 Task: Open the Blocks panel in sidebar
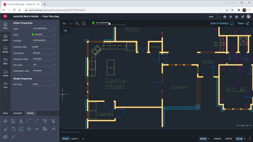5,49
